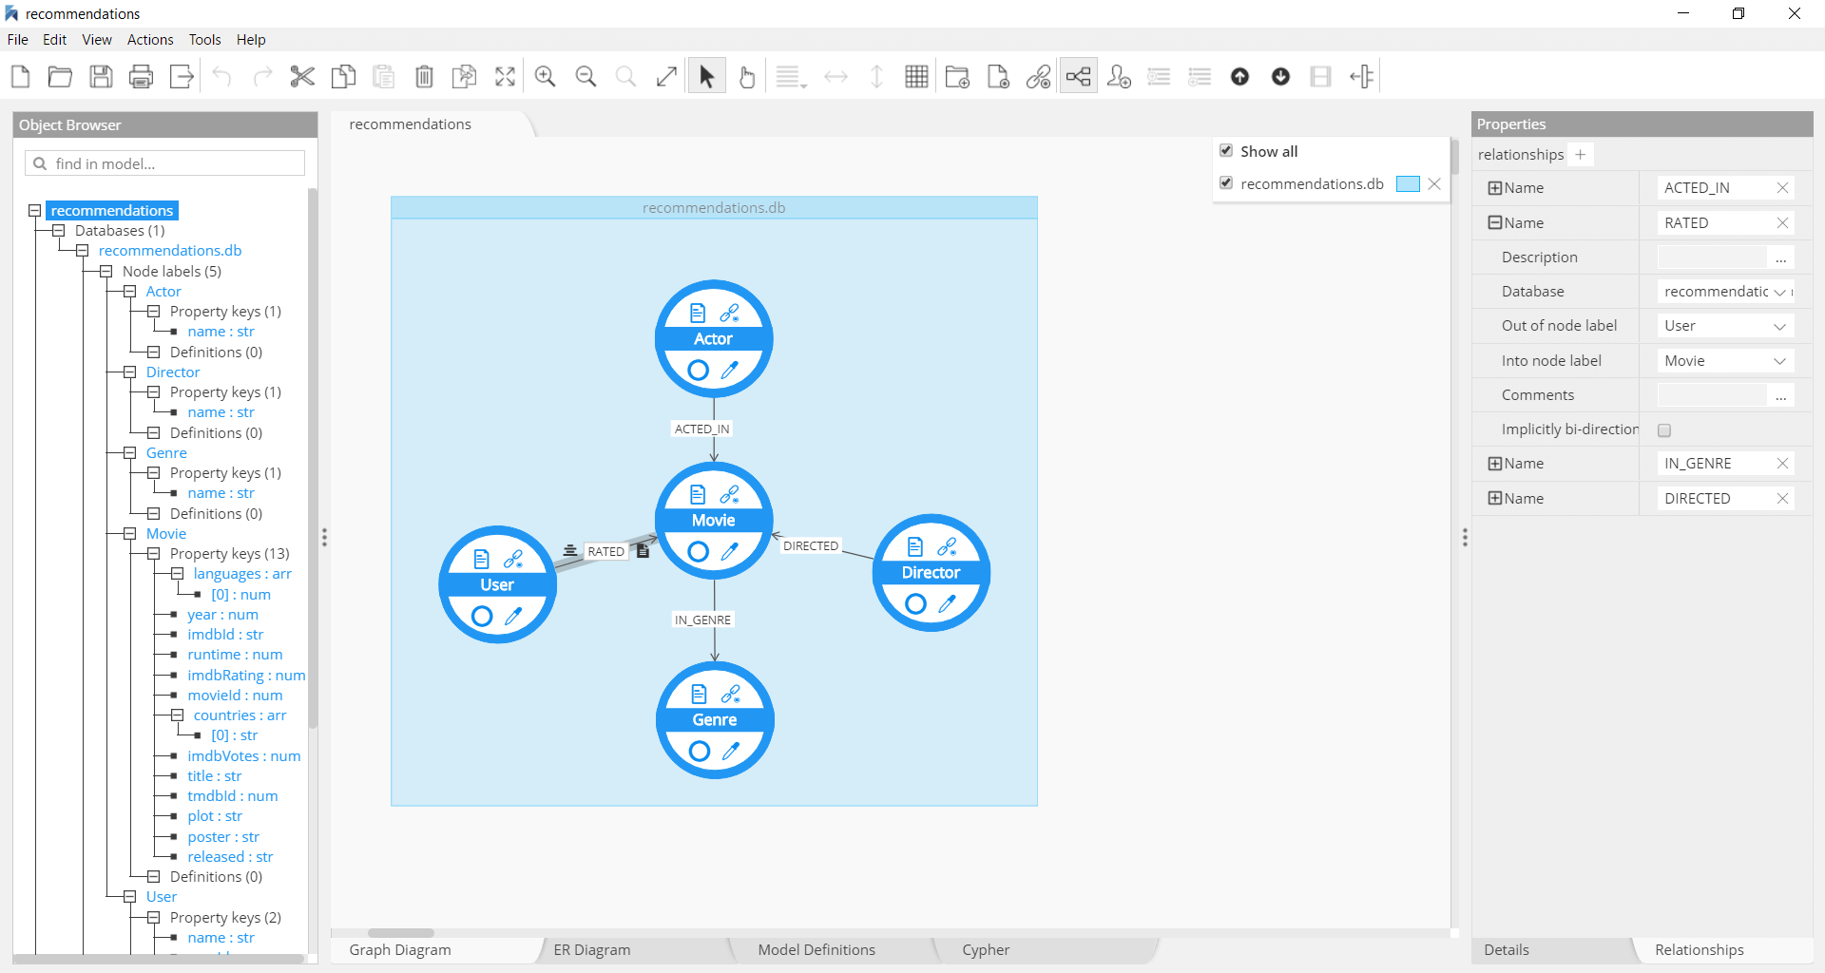Screen dimensions: 1825x973
Task: Remove the ACTED_IN relationship with its X
Action: pyautogui.click(x=1782, y=188)
